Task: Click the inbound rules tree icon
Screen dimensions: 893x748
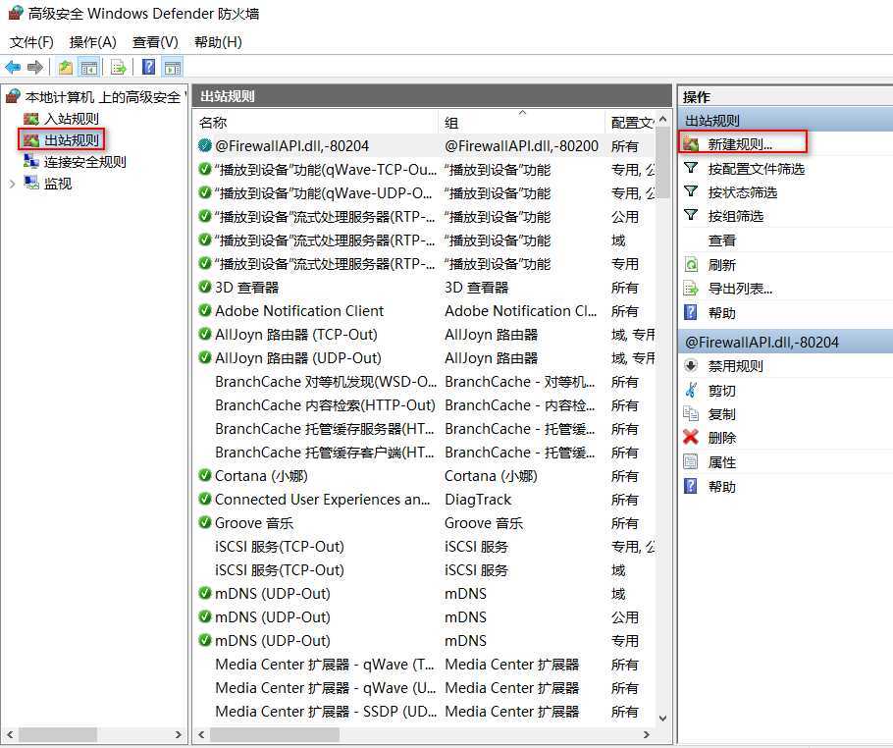Action: tap(30, 119)
